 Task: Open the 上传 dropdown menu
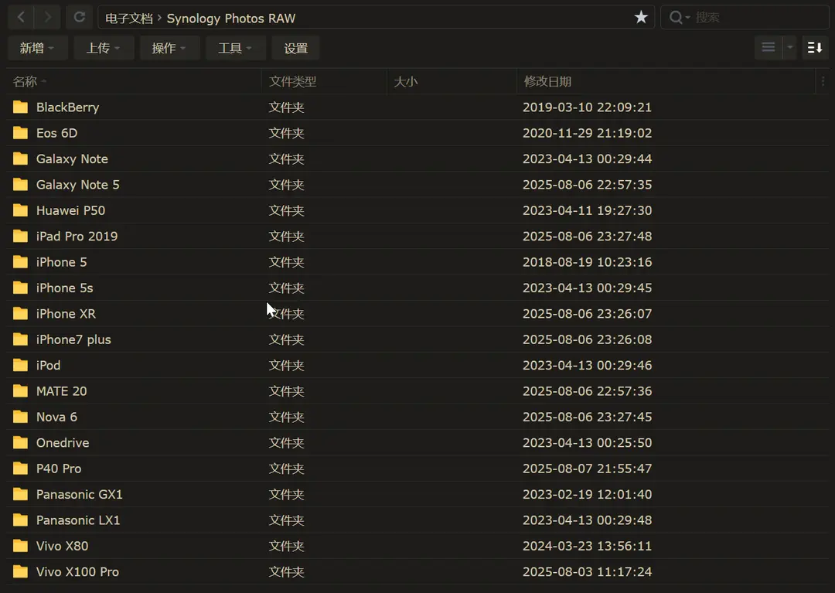tap(104, 48)
